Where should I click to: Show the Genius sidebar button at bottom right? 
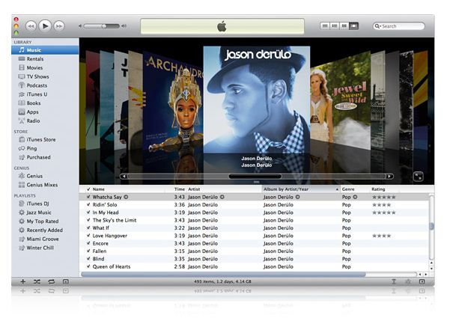pos(422,281)
